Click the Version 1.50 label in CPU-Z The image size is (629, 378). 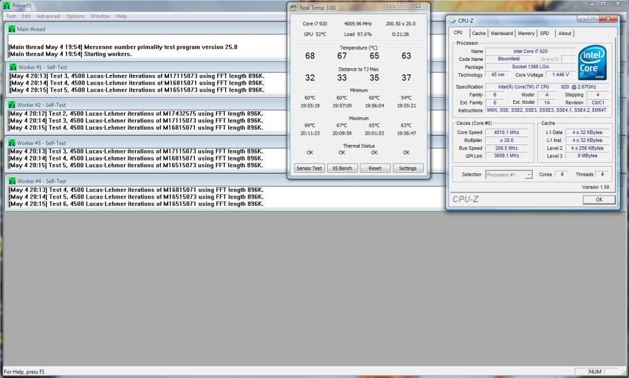tap(595, 187)
